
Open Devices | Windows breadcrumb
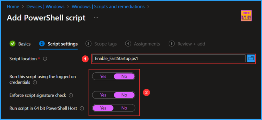46,7
